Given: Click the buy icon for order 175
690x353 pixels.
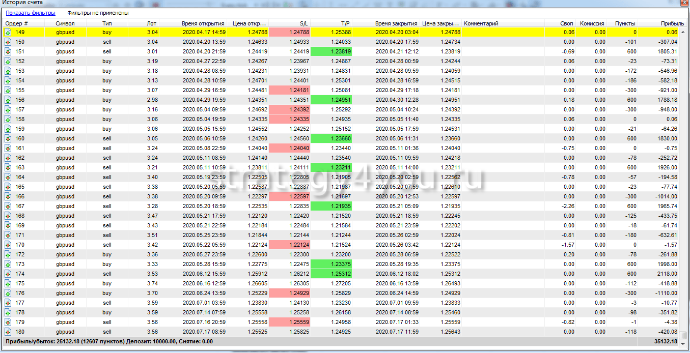Looking at the screenshot, I should (8, 283).
